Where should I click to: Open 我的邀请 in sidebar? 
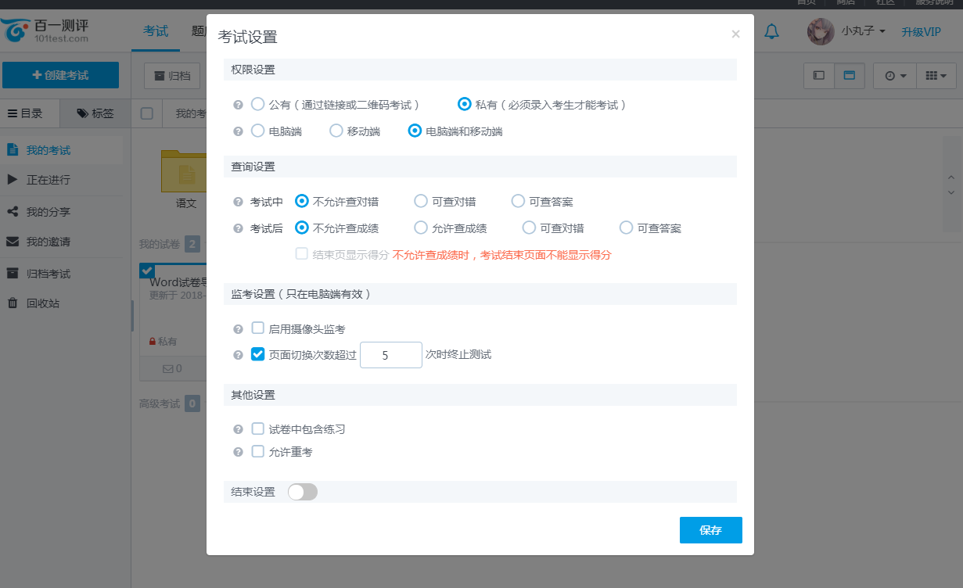62,242
